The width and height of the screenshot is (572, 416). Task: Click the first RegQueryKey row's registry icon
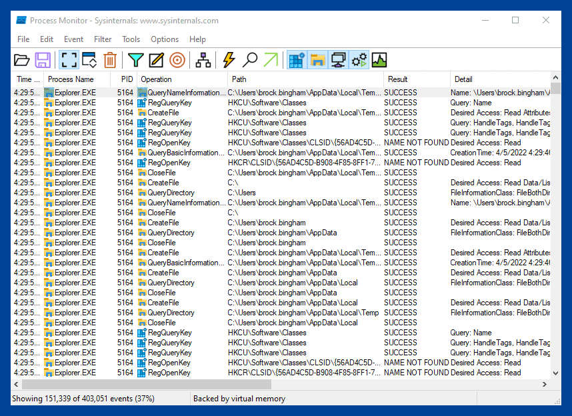142,103
